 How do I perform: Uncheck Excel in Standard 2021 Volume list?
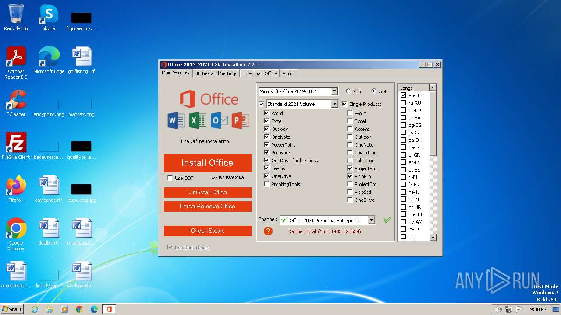tap(266, 121)
